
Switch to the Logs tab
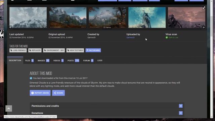coord(100,61)
